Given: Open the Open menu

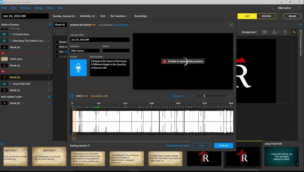Looking at the screenshot, I should [x=13, y=8].
